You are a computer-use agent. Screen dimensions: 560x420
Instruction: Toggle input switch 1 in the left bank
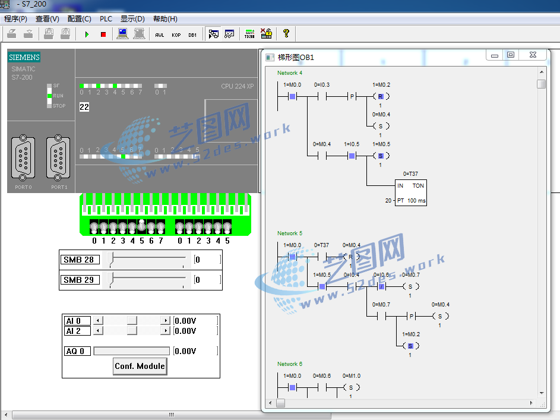tap(103, 227)
